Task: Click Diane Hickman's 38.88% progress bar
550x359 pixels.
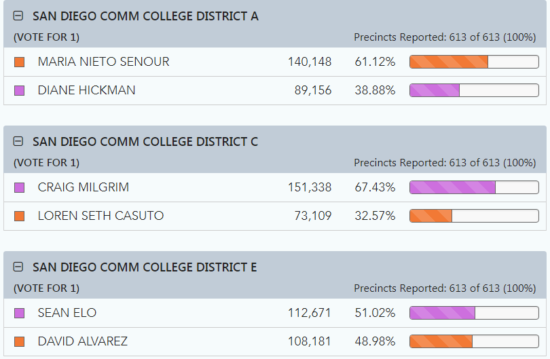Action: [x=474, y=90]
